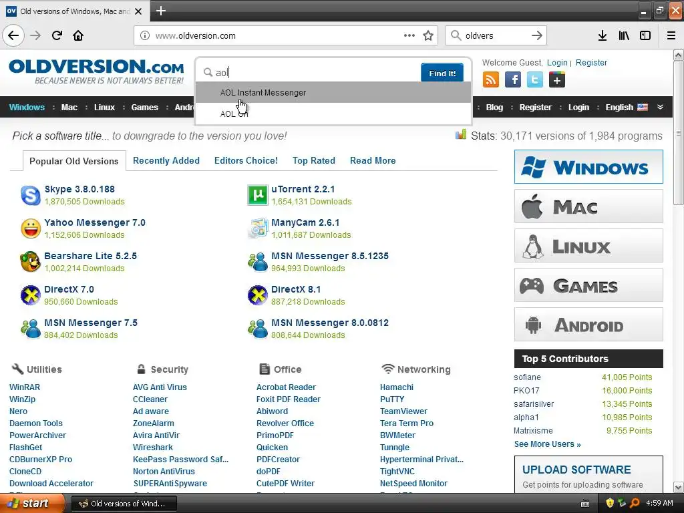Click the browser search box with oldvers
684x513 pixels.
click(496, 36)
